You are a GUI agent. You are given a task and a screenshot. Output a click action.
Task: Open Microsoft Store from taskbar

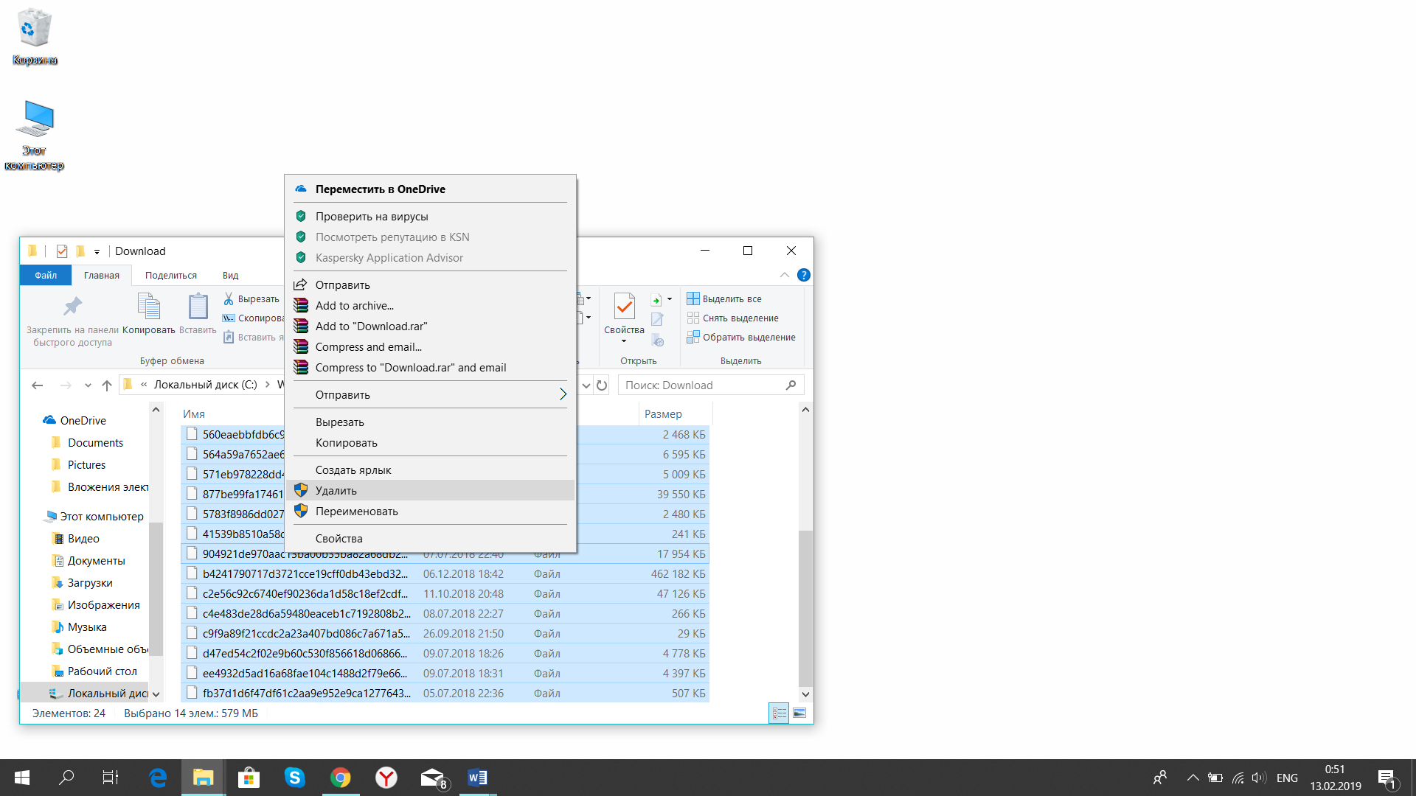click(x=249, y=778)
